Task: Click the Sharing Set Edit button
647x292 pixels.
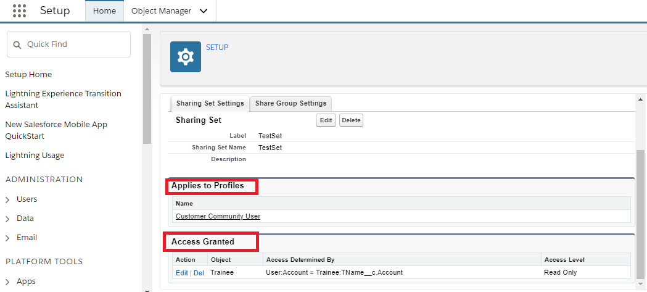Action: pos(326,120)
